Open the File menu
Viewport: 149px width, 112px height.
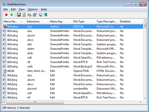(x=5, y=9)
